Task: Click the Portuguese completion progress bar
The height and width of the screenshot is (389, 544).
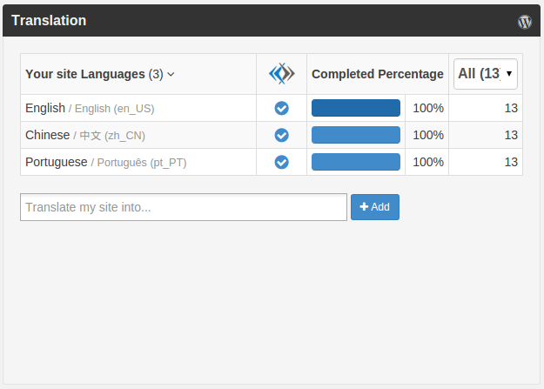Action: point(355,162)
